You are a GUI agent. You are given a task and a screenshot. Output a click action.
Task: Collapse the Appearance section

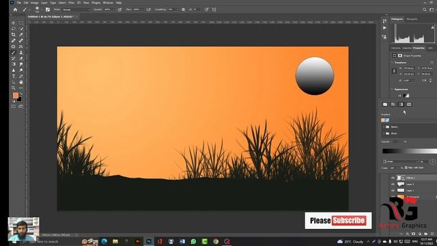392,90
